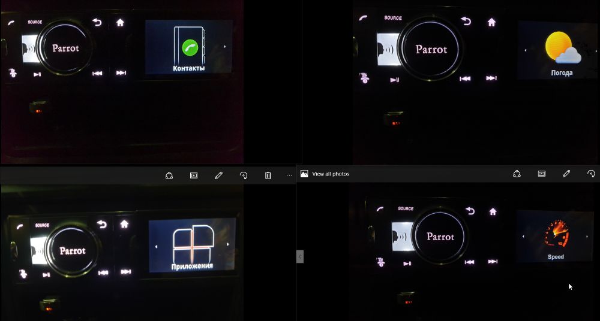Image resolution: width=600 pixels, height=321 pixels.
Task: Tap the phone call icon in Погода photo
Action: (364, 18)
